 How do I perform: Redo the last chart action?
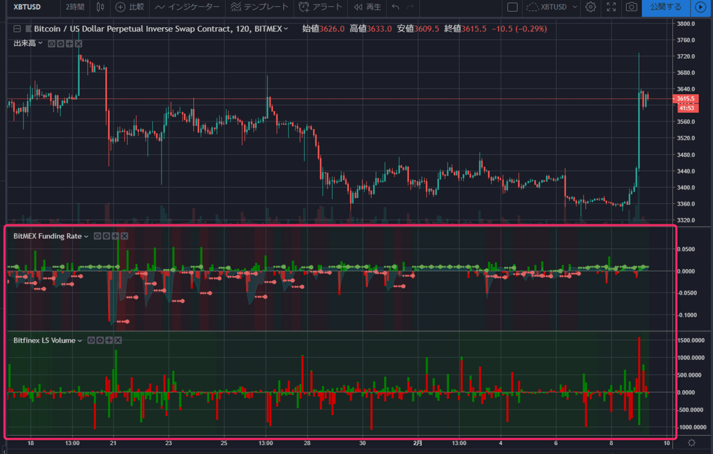tap(411, 7)
